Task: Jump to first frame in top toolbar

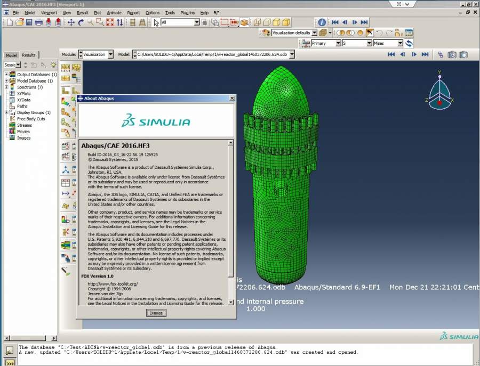Action: (x=335, y=22)
